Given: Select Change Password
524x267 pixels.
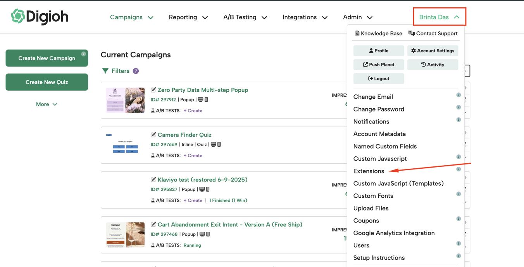Looking at the screenshot, I should click(x=379, y=109).
